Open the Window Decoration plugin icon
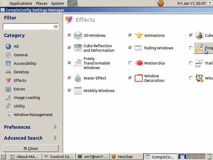This screenshot has height=160, width=213. (x=138, y=78)
